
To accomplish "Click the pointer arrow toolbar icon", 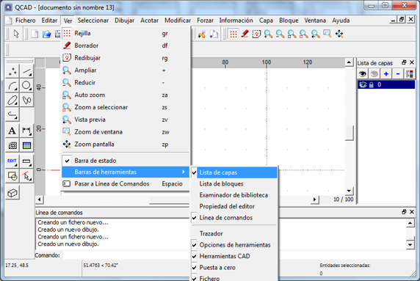I will pos(16,34).
